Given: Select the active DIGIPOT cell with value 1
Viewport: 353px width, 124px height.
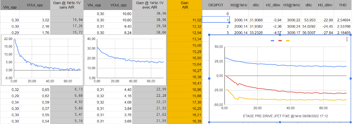Looking at the screenshot, I should coord(216,20).
